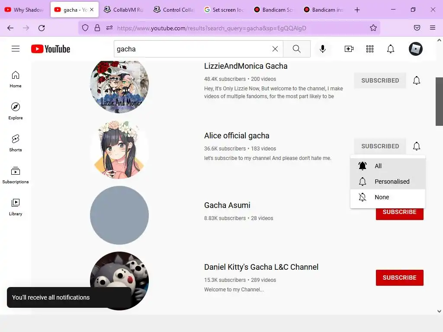The width and height of the screenshot is (443, 332).
Task: Open LizzieAndMonica Gacha channel title
Action: click(246, 66)
